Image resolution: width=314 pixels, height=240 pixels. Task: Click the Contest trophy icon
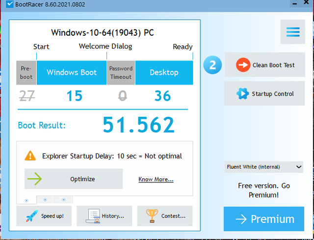[x=152, y=216]
